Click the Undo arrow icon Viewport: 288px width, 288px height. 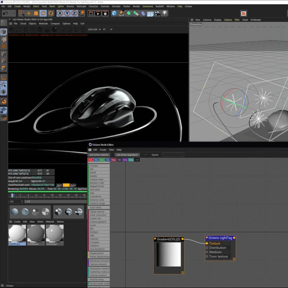5,13
